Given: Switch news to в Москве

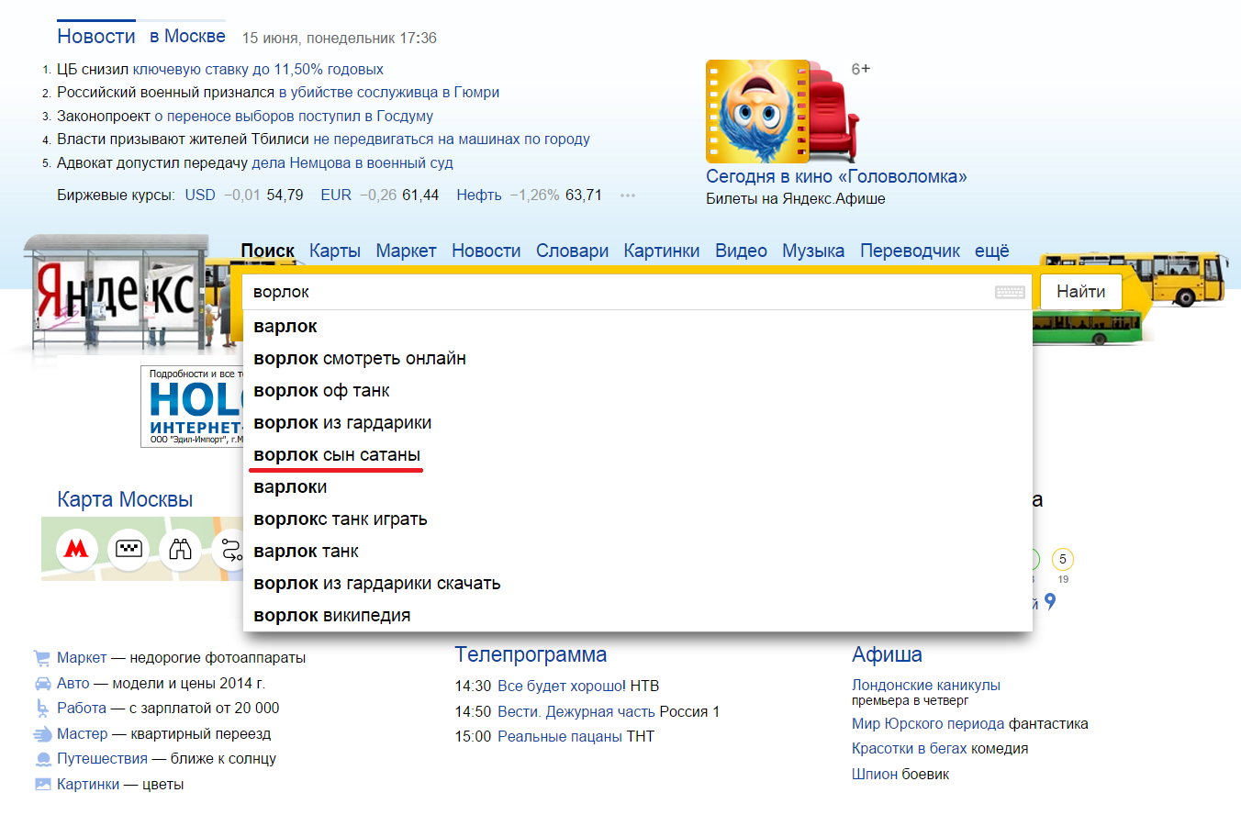Looking at the screenshot, I should (x=187, y=37).
